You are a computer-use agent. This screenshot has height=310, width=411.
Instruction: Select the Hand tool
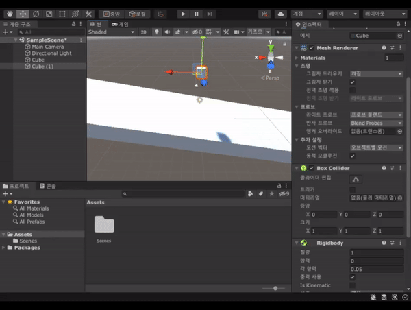(10, 14)
